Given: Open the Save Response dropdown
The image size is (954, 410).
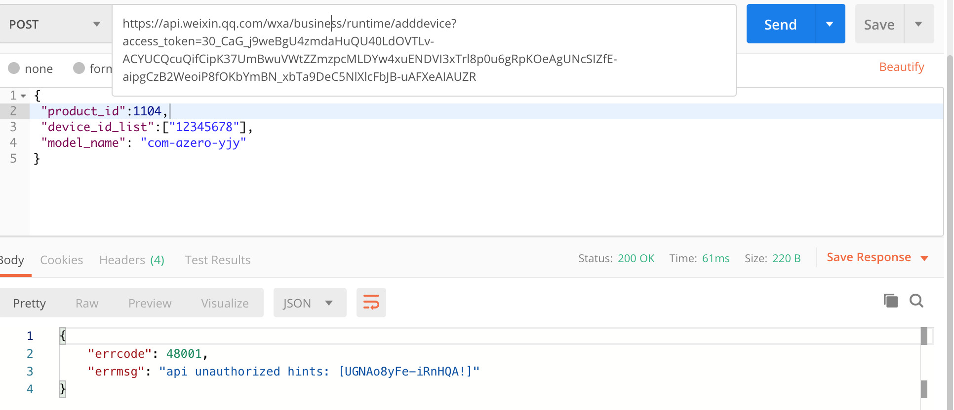Looking at the screenshot, I should (877, 257).
